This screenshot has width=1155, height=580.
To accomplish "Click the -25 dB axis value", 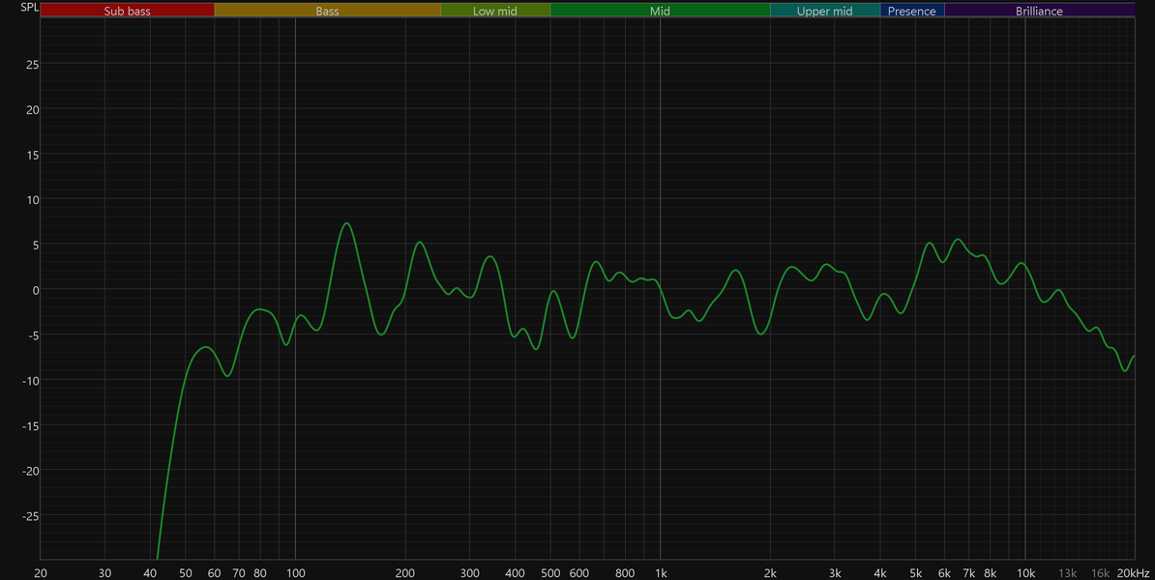I will pos(30,517).
